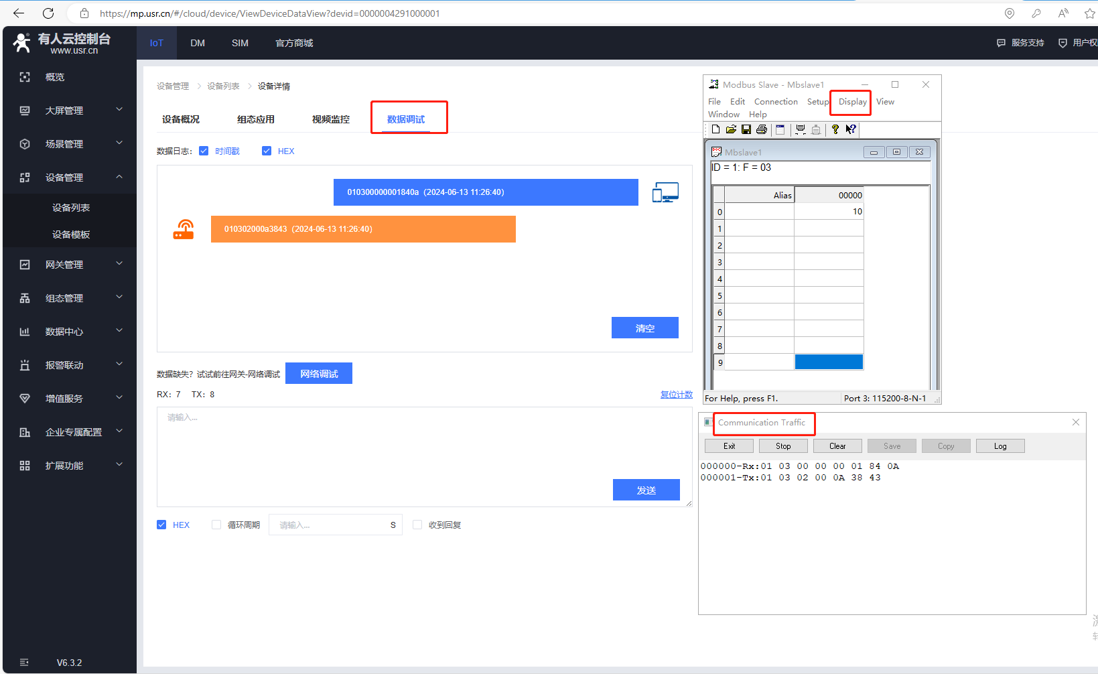Click the 清空 button to clear logs
The image size is (1098, 674).
(x=644, y=328)
